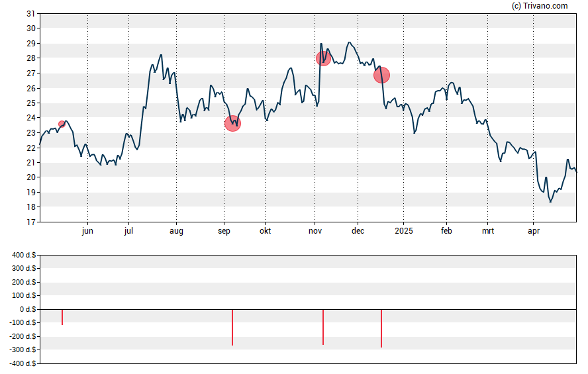Click the longest red bar under December

(381, 328)
